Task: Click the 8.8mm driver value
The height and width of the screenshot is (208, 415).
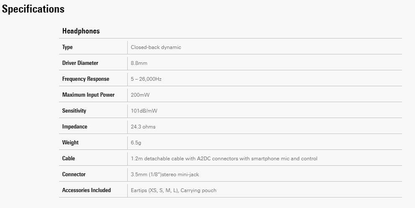Action: point(139,63)
